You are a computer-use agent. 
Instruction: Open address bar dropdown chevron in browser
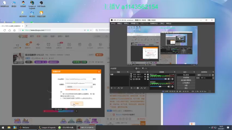coord(91,30)
